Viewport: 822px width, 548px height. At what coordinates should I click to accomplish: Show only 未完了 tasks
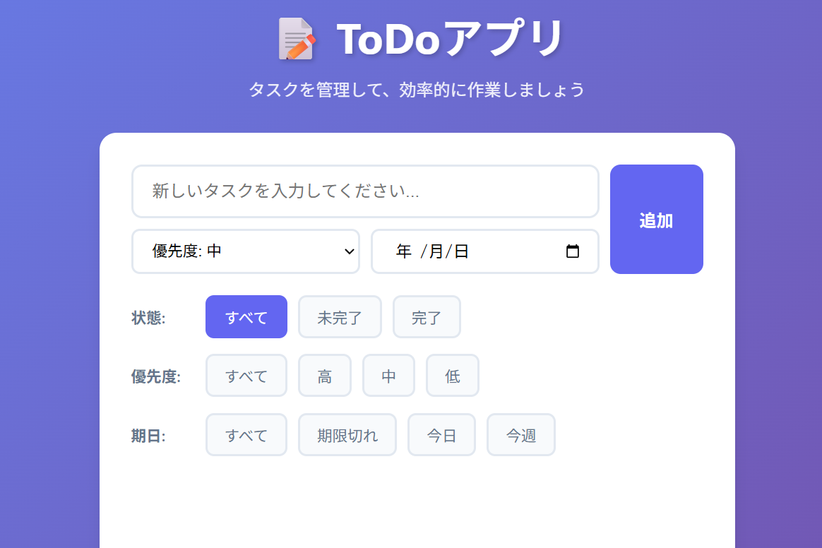pyautogui.click(x=340, y=316)
